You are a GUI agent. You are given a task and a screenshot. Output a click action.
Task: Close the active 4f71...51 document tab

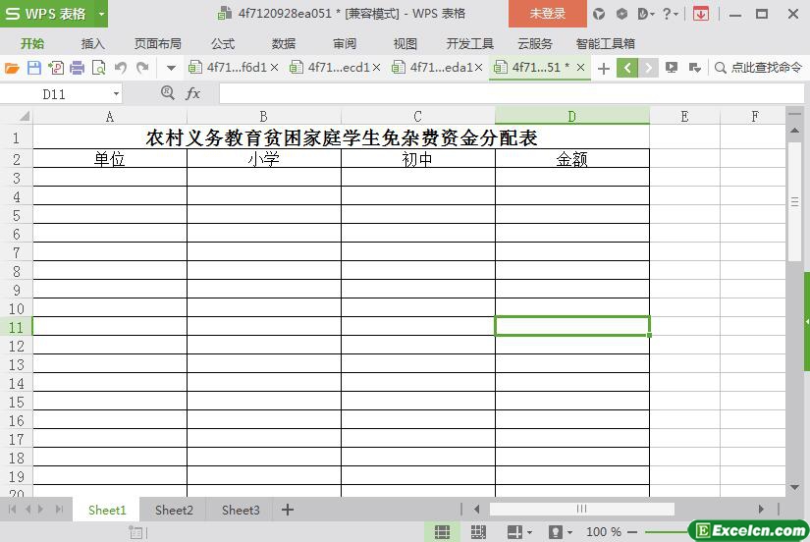(x=580, y=67)
